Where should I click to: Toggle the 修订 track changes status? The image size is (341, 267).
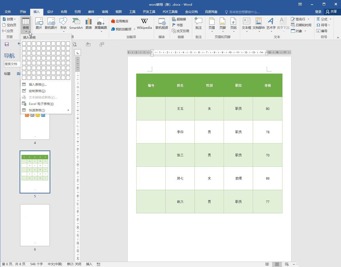click(x=74, y=264)
